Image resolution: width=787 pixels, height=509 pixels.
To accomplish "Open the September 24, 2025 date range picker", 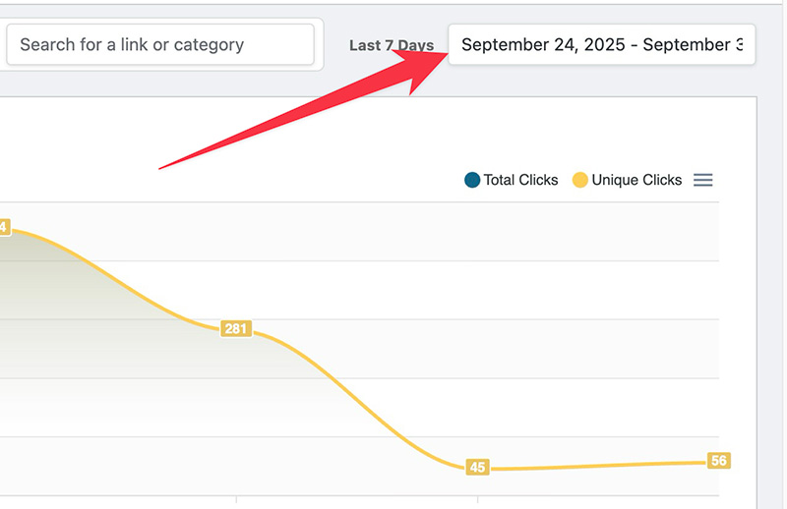I will tap(601, 45).
